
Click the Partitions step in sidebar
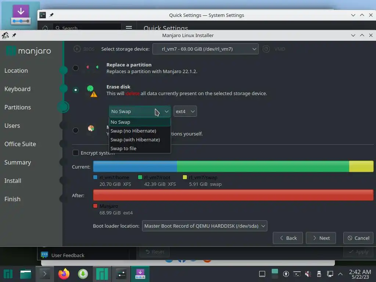(x=18, y=107)
